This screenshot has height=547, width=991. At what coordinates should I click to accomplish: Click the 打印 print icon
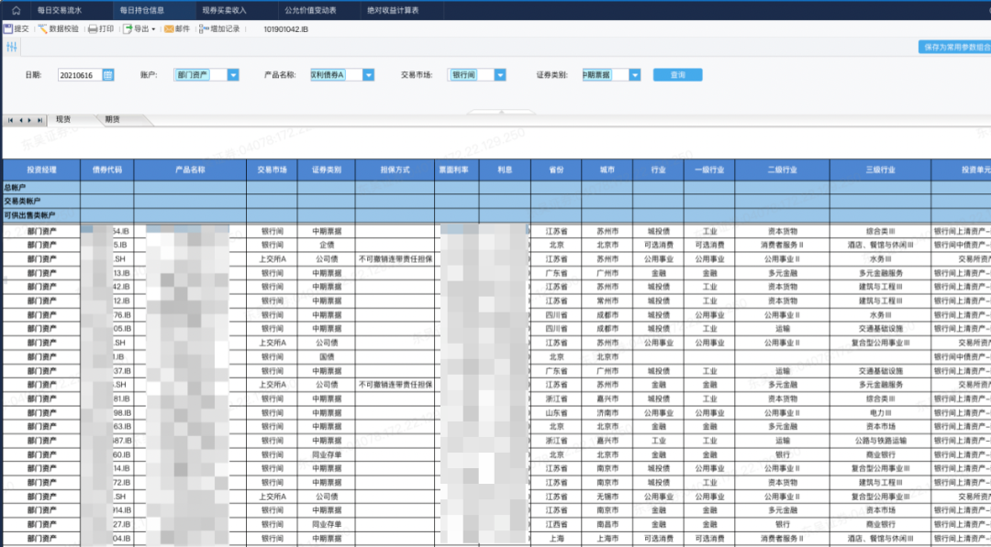point(93,29)
